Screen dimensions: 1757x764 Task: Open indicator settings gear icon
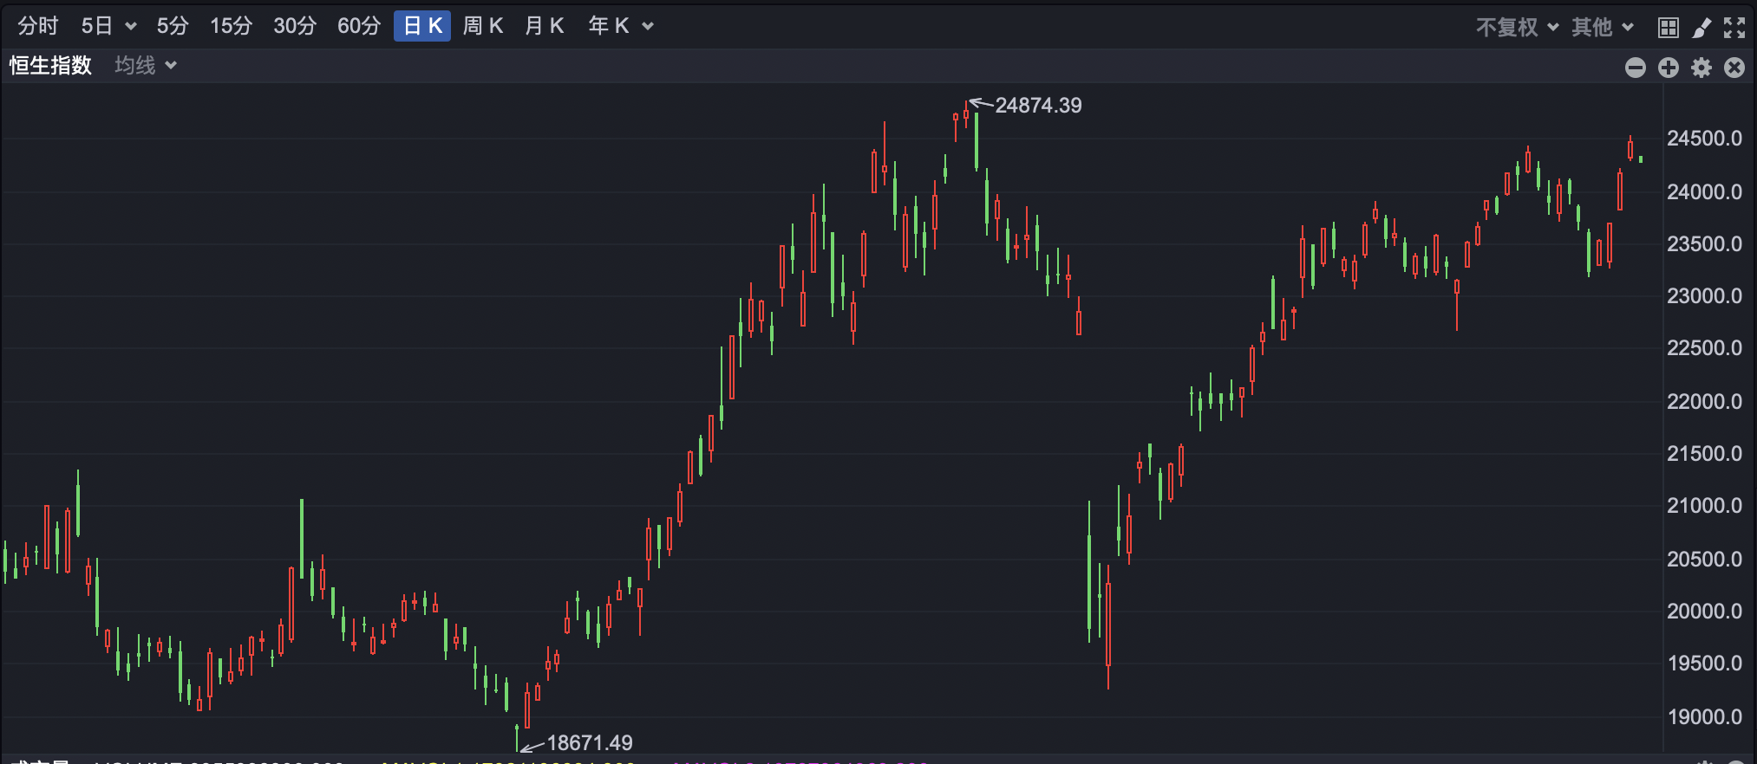pos(1701,68)
